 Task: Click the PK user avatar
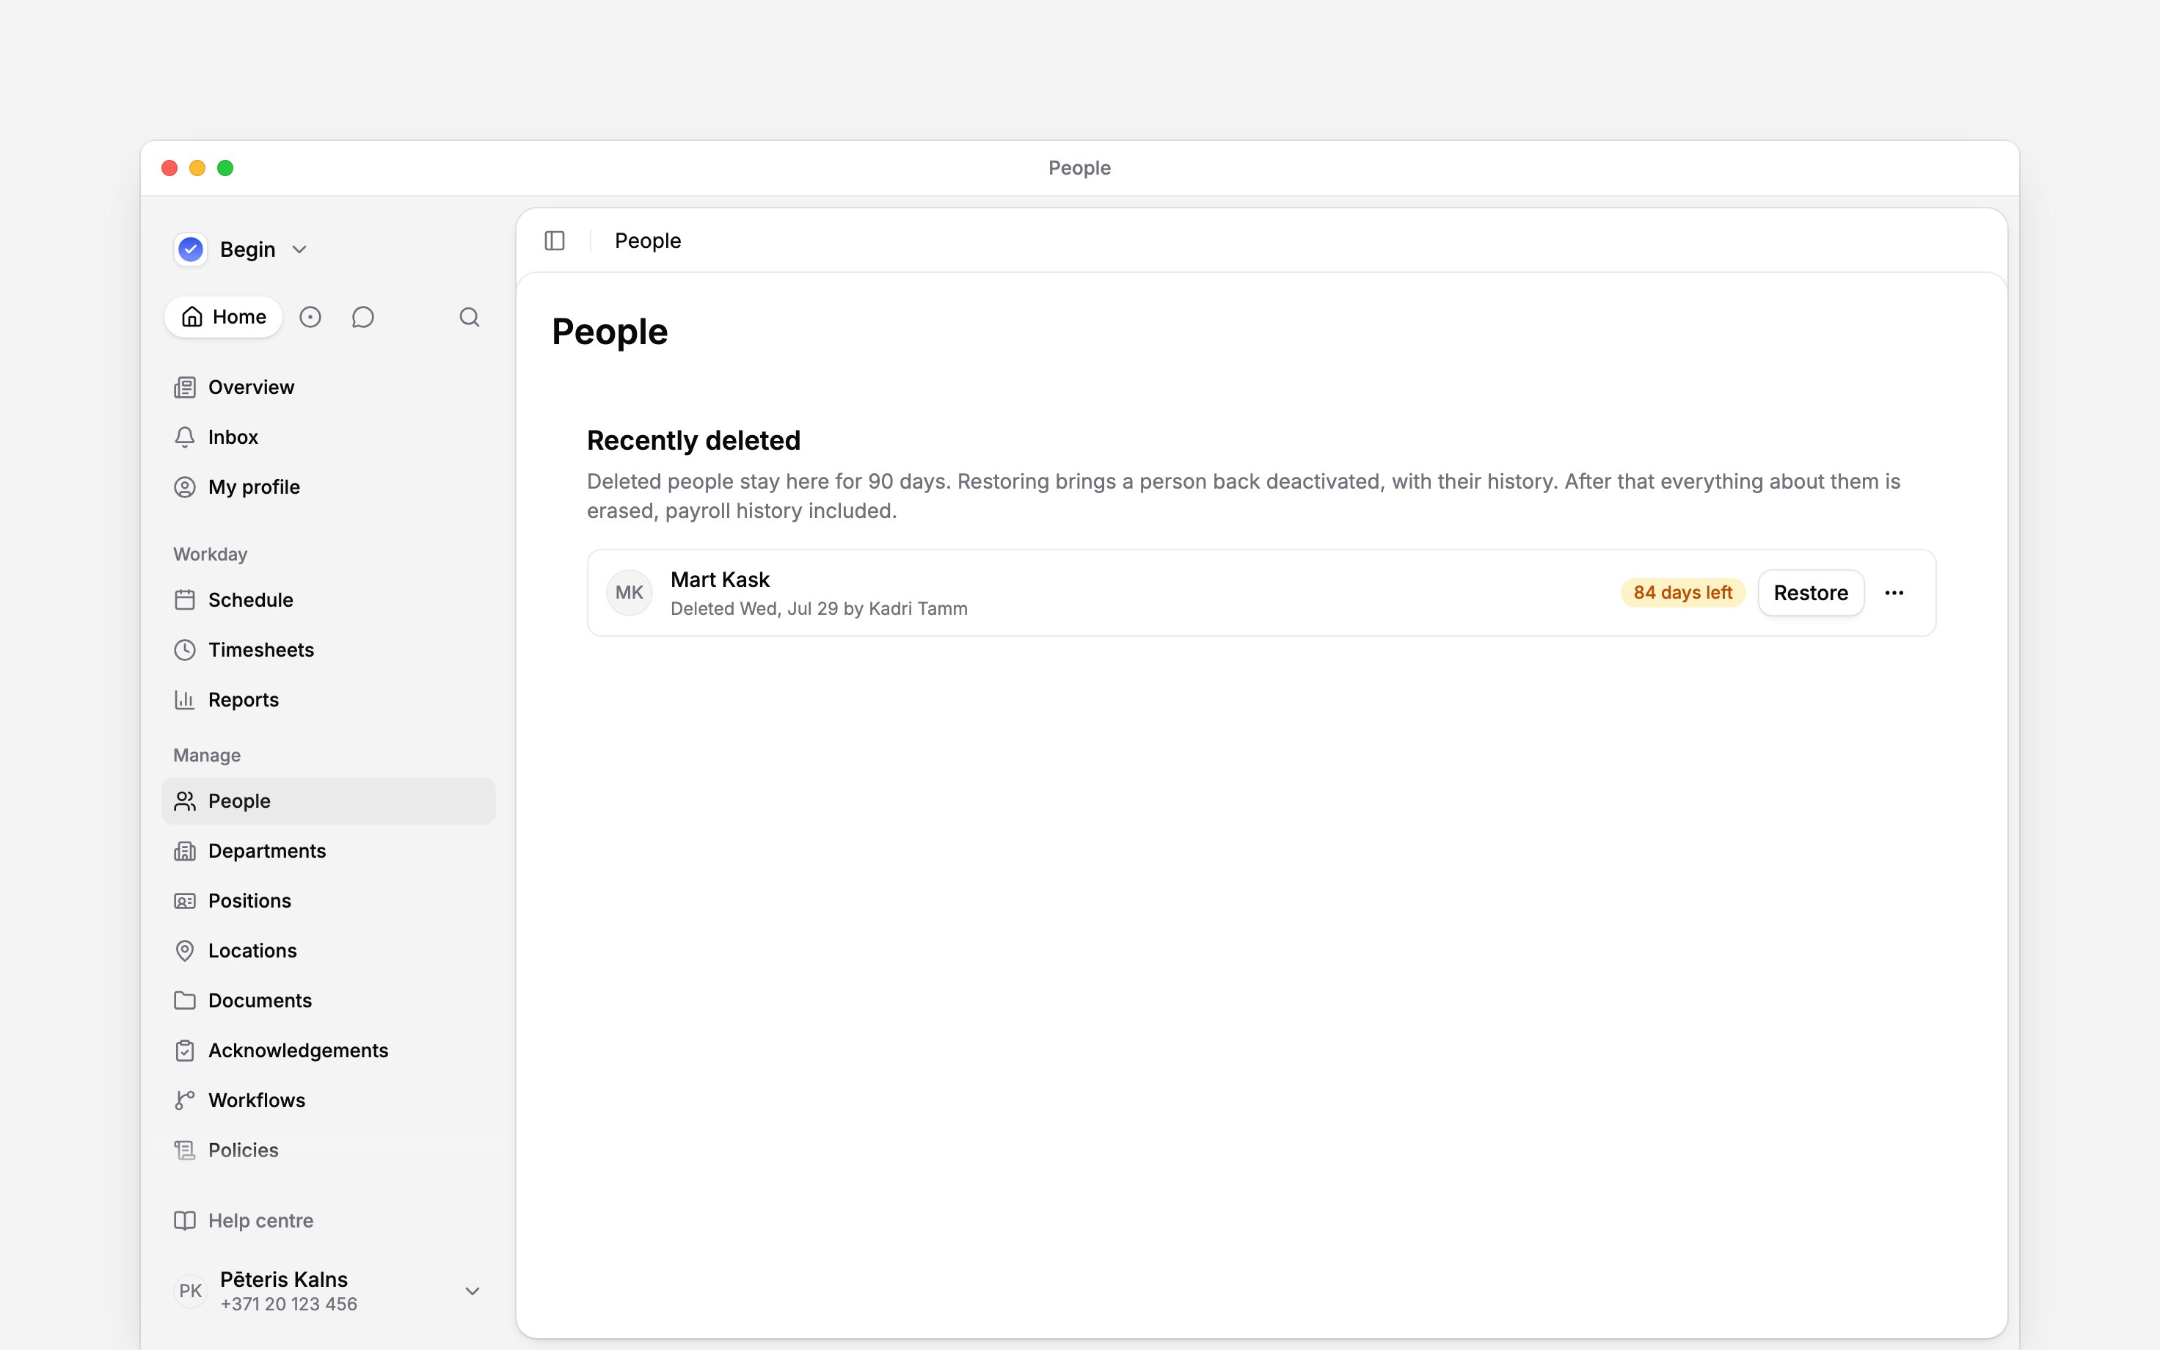coord(190,1291)
